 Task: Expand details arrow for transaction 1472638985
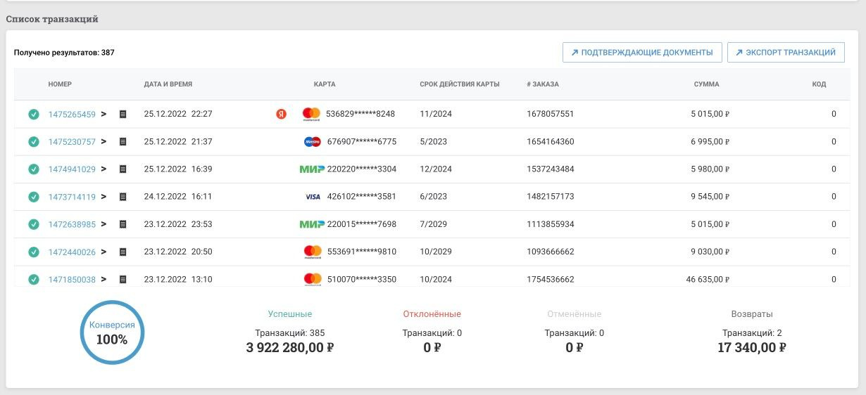103,224
